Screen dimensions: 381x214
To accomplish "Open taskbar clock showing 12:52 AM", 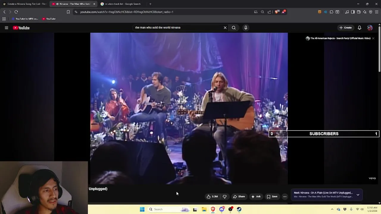I will tap(372, 209).
